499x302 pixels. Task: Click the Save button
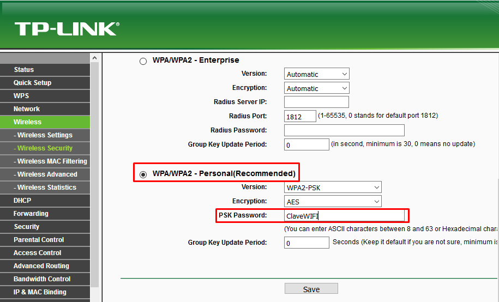pyautogui.click(x=311, y=289)
